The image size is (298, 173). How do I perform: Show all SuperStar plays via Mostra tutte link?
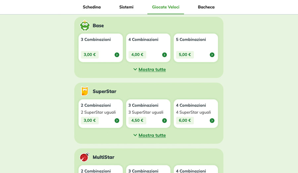click(152, 135)
